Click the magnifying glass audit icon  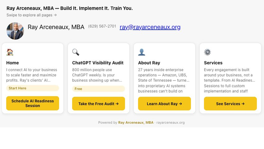(76, 52)
